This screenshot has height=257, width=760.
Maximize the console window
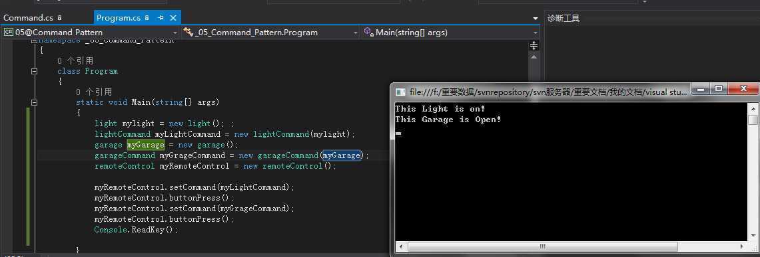(x=718, y=89)
